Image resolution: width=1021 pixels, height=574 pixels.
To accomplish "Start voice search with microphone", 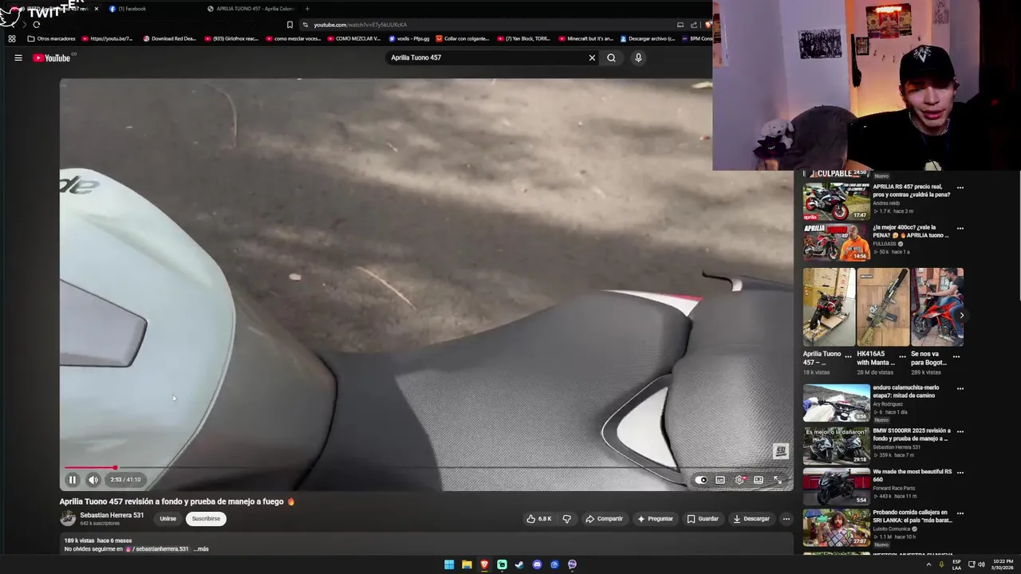I will tap(638, 57).
